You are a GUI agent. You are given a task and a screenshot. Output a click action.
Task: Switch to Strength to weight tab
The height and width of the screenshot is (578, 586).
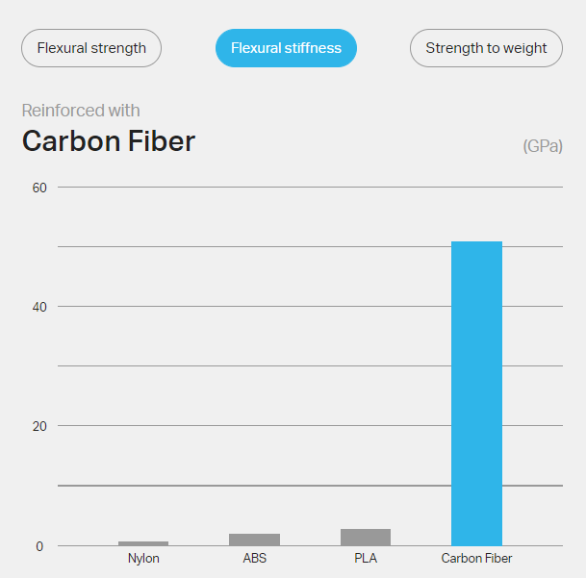point(486,48)
